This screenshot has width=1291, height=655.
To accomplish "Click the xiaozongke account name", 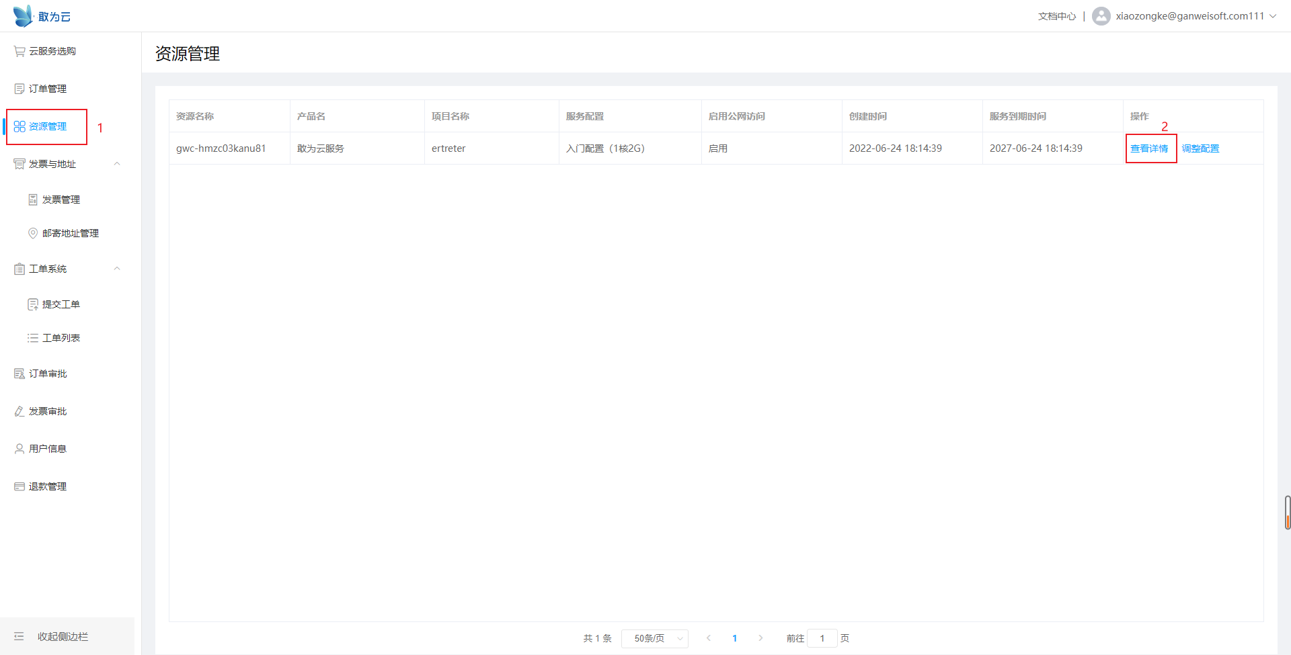I will point(1190,16).
